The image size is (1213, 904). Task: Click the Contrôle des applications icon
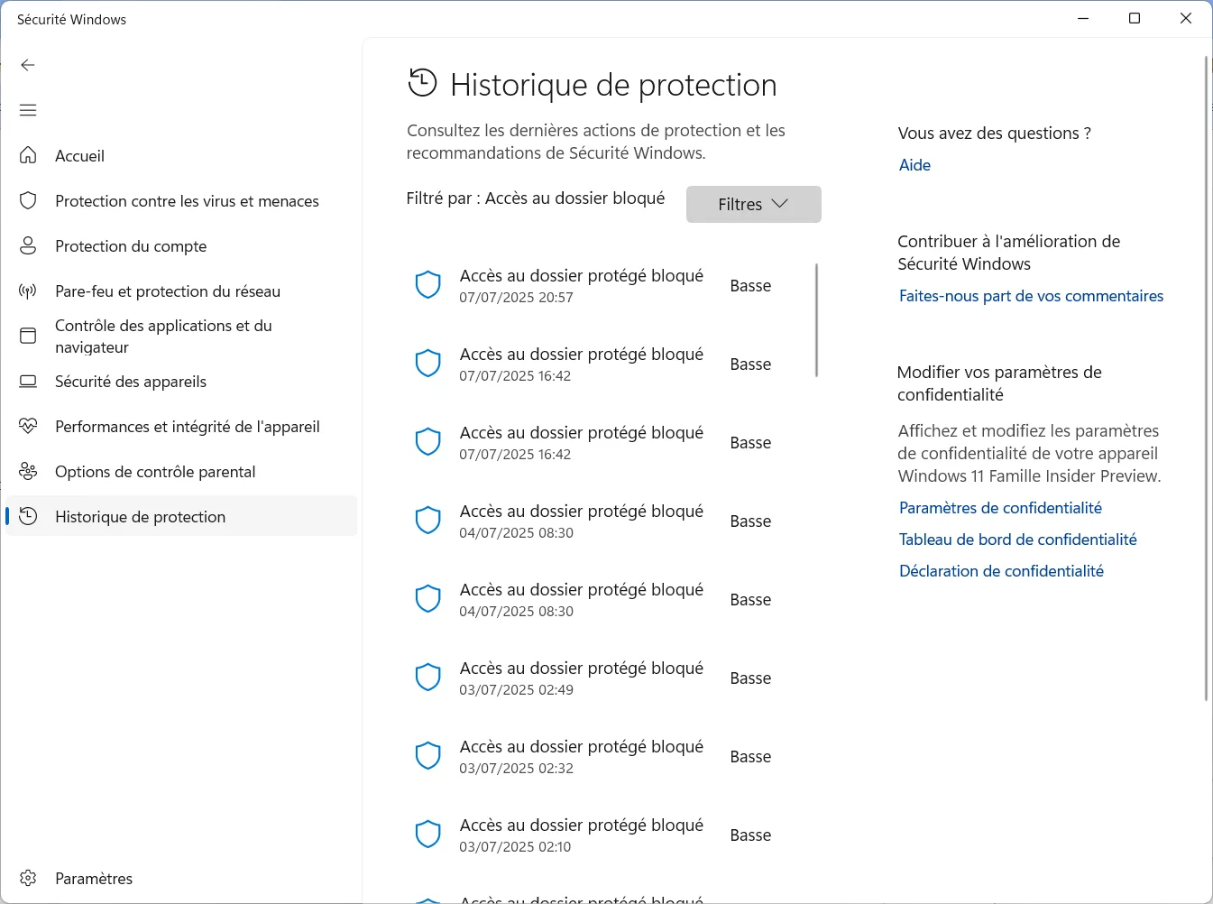point(28,335)
